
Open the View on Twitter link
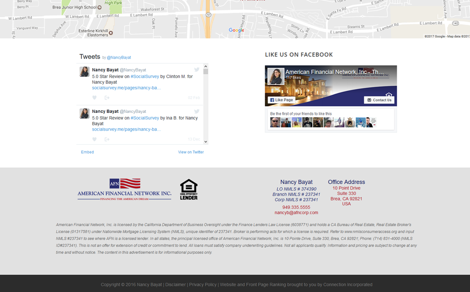190,152
